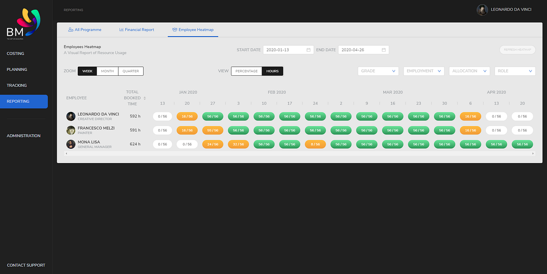Click Mona Lisa's 24/56 cell for Jan 27
547x274 pixels.
pos(213,144)
